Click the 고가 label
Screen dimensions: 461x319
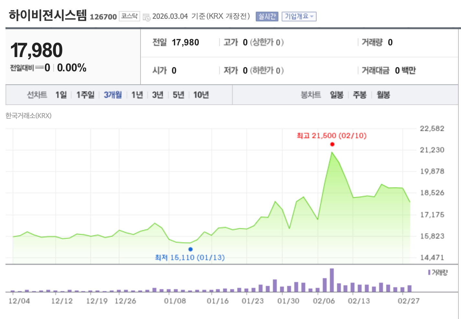click(231, 42)
